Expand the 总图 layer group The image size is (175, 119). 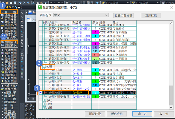tap(44, 108)
